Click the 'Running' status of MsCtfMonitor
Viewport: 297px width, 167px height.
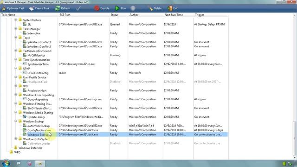[115, 55]
